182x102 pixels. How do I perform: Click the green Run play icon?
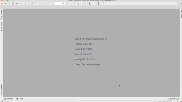67,4
